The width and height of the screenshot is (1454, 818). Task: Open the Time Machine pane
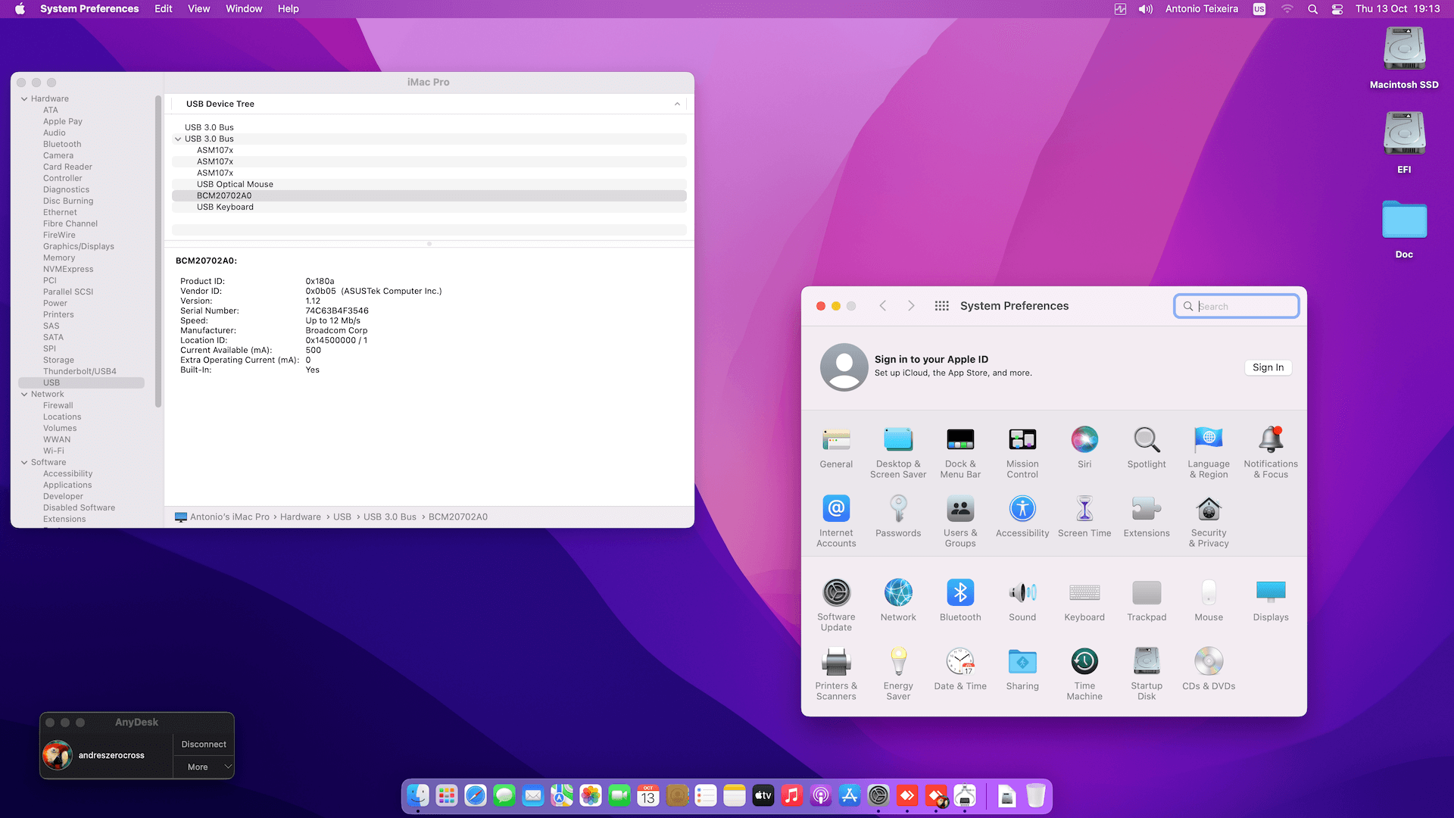coord(1084,662)
